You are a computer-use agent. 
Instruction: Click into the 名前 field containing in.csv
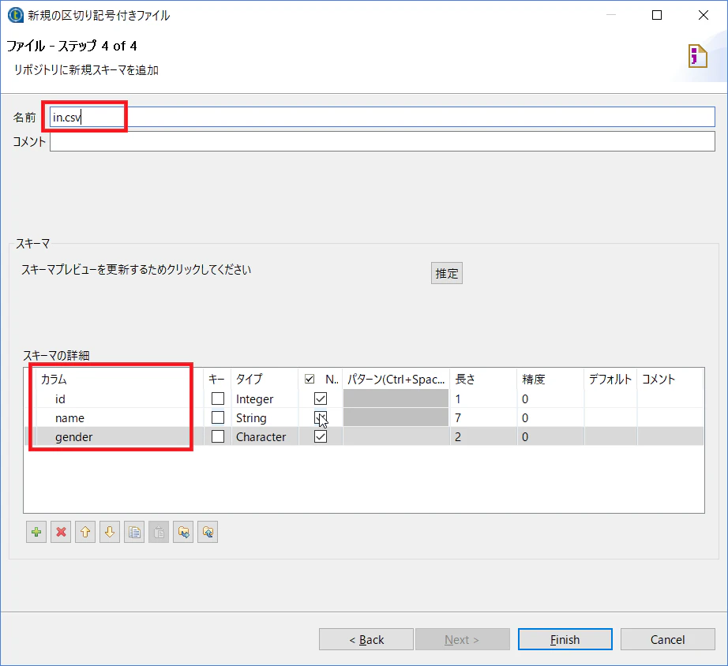[x=382, y=117]
